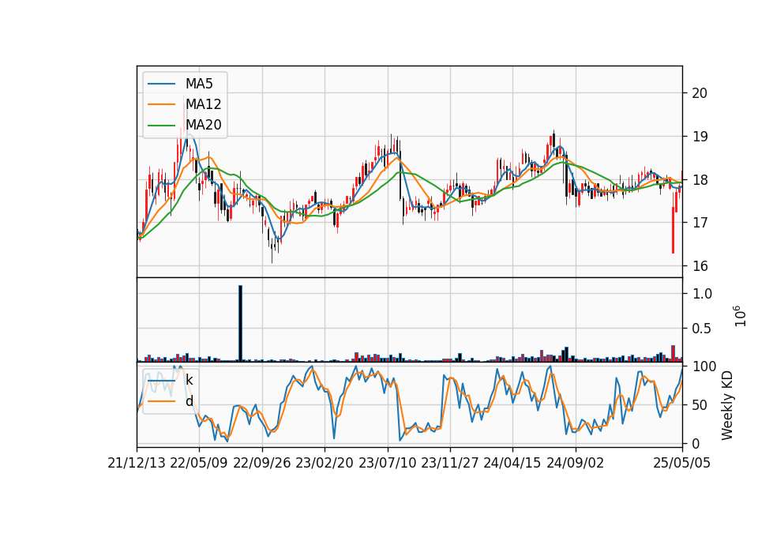
Task: Click the 25/05/05 date axis label
Action: (x=682, y=463)
